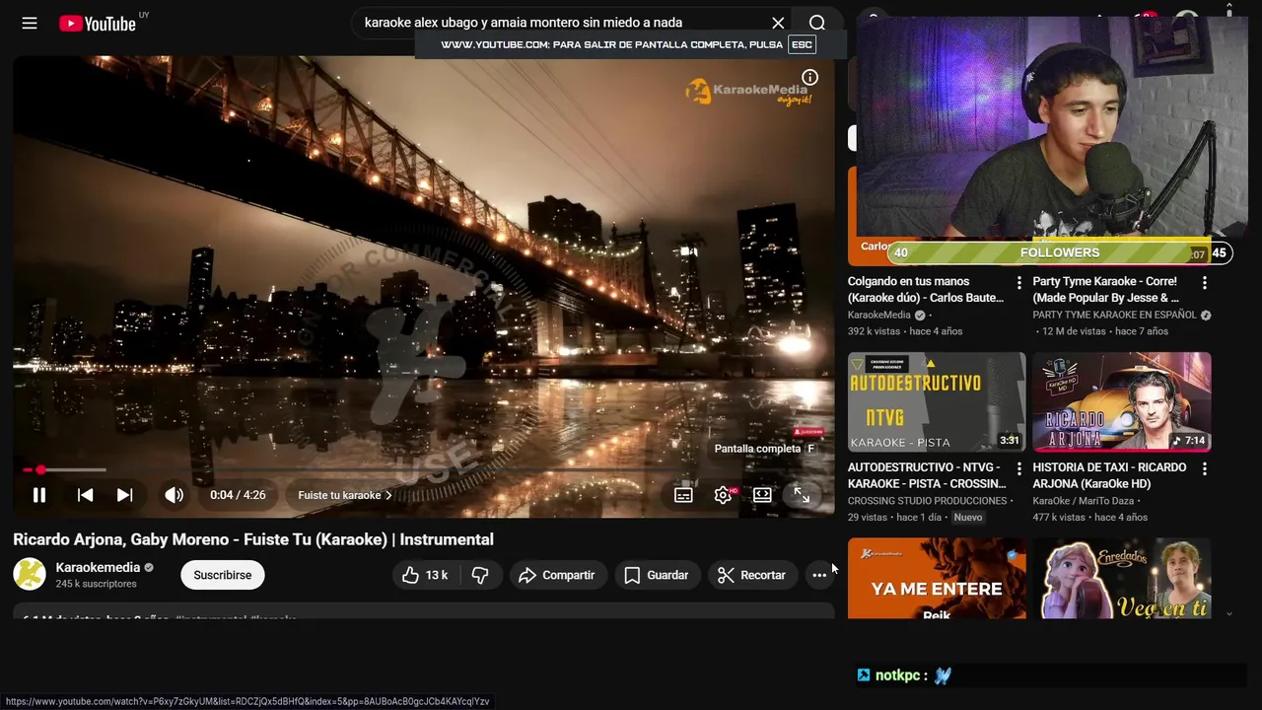Switch to theater mode view

click(762, 495)
